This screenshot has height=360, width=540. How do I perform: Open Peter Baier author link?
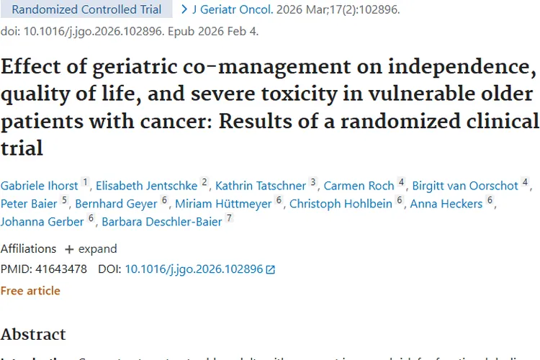click(29, 204)
